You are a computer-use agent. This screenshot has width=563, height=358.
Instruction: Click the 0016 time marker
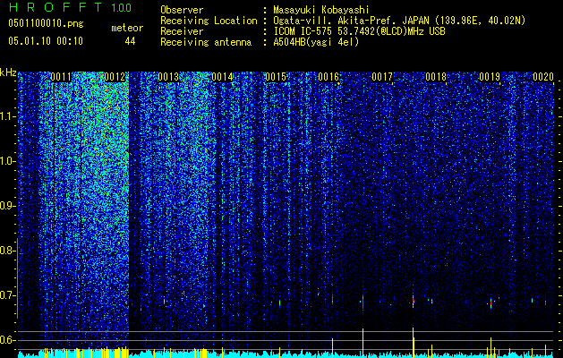point(328,77)
